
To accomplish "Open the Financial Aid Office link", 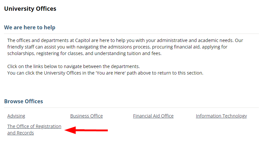I will 153,116.
